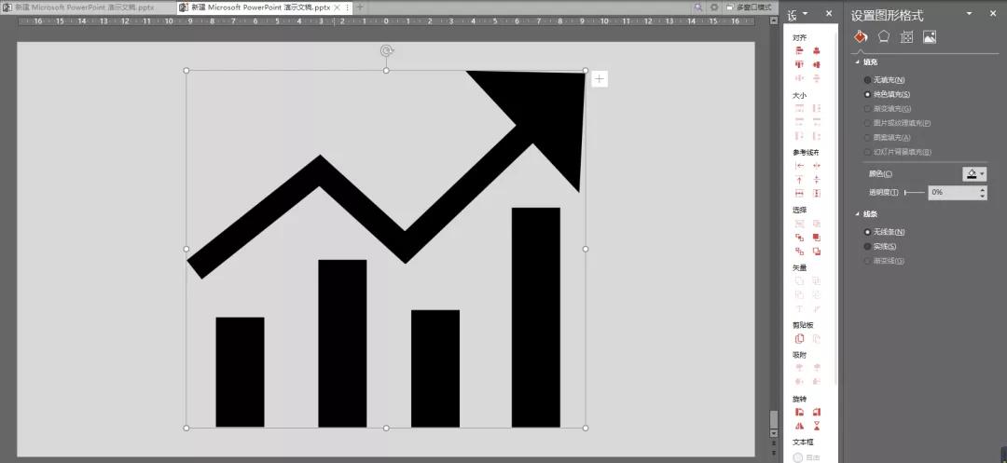Viewport: 1007px width, 463px height.
Task: Select 渐变填充(G) radio option
Action: point(888,109)
